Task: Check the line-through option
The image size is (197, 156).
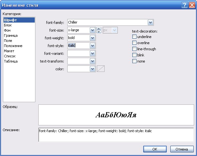Action: (x=134, y=49)
